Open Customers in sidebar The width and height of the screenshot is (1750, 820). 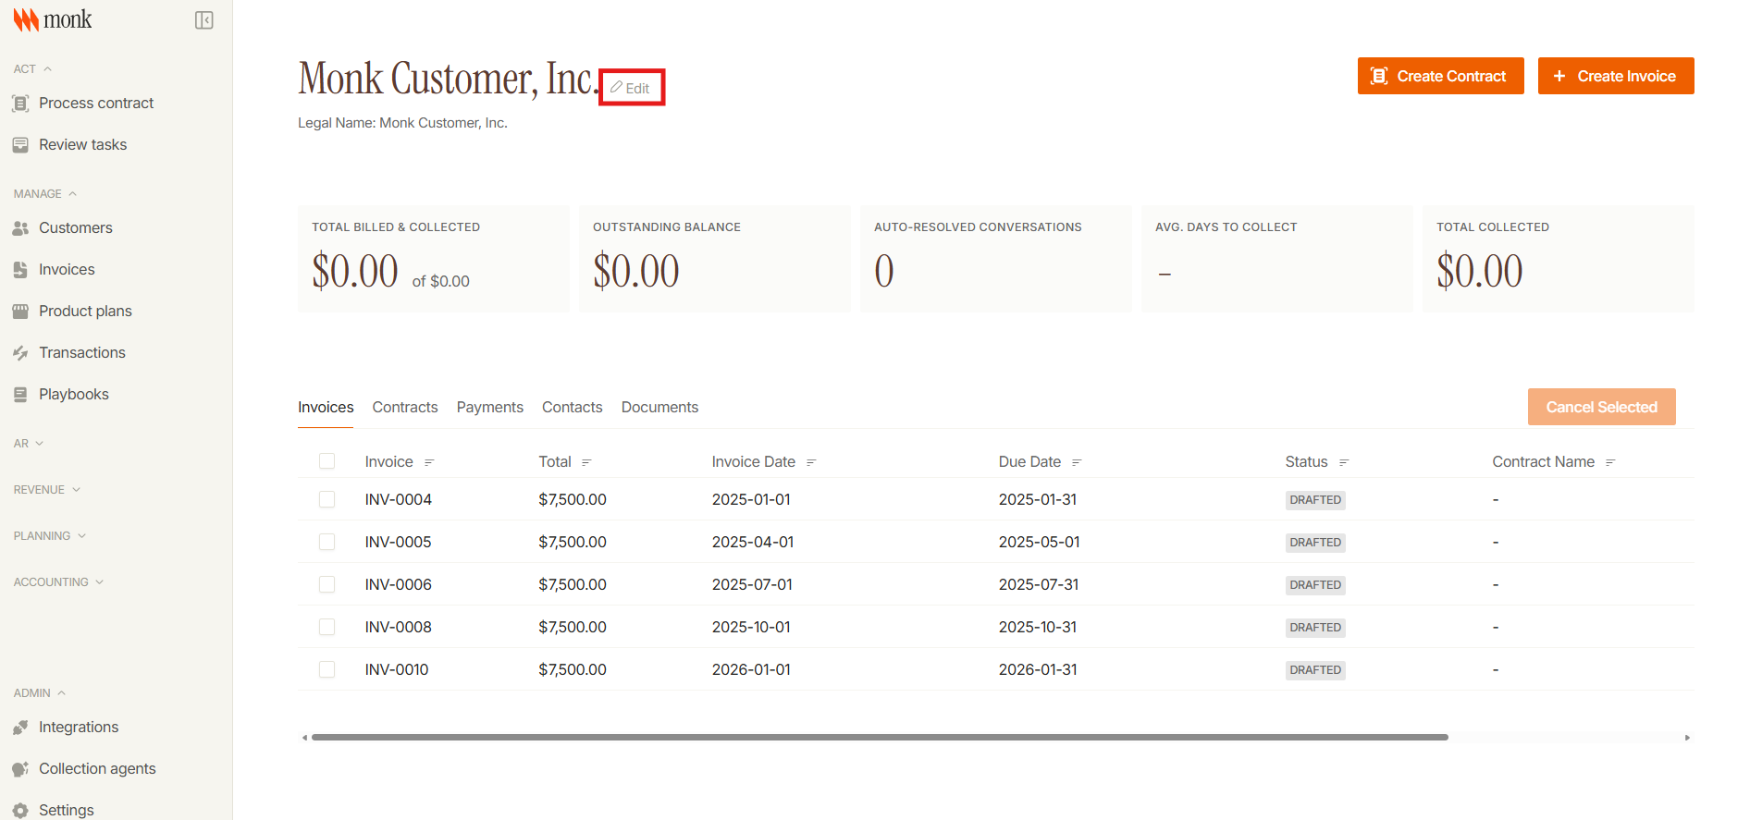tap(76, 228)
